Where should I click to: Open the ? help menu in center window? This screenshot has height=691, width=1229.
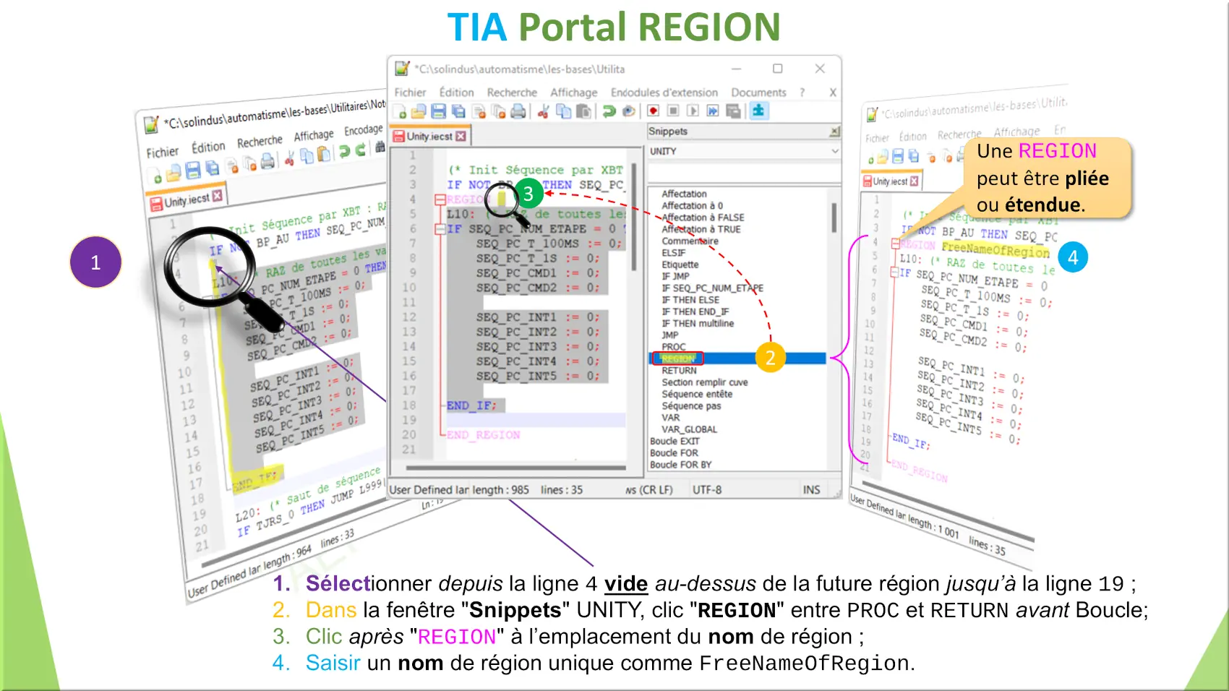click(802, 93)
